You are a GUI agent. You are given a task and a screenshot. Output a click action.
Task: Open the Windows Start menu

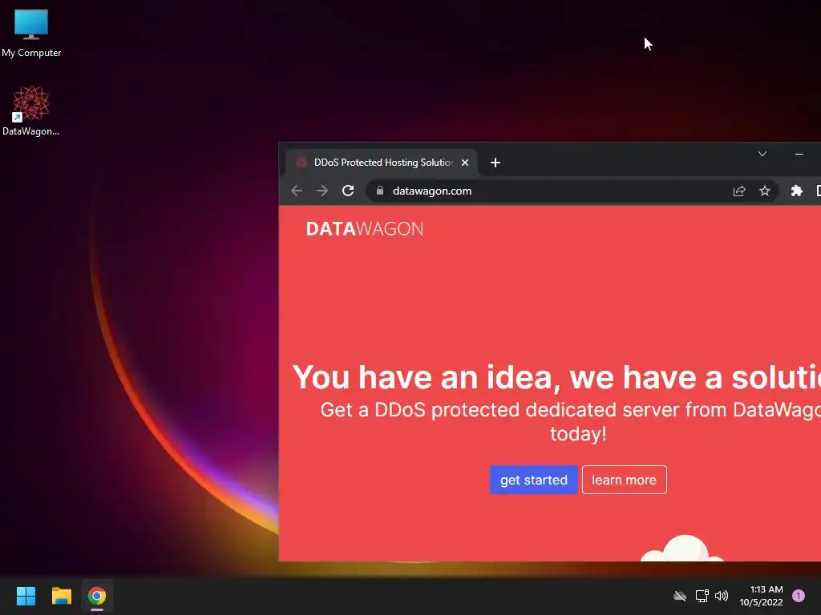(26, 596)
